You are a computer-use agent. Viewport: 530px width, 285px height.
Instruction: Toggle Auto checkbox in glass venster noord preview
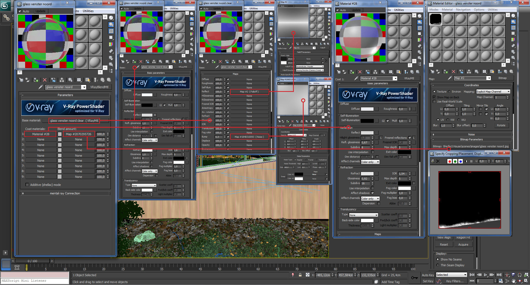point(20,11)
